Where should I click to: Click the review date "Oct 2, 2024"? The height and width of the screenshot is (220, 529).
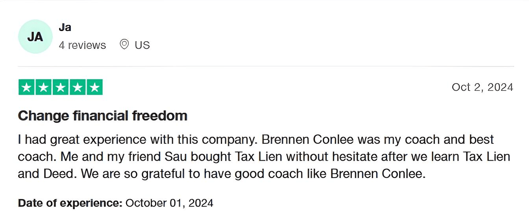(x=482, y=87)
